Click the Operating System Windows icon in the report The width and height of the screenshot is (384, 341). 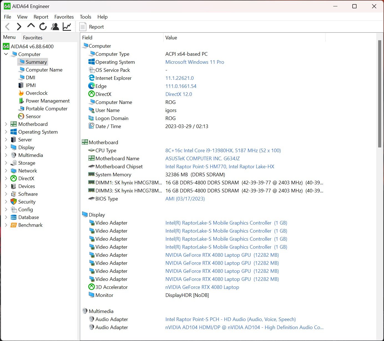coord(92,62)
